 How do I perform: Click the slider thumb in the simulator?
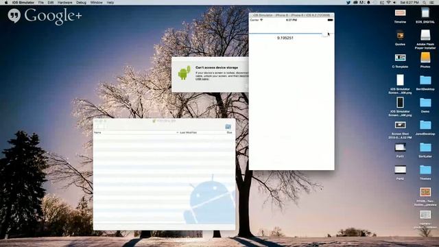[325, 34]
